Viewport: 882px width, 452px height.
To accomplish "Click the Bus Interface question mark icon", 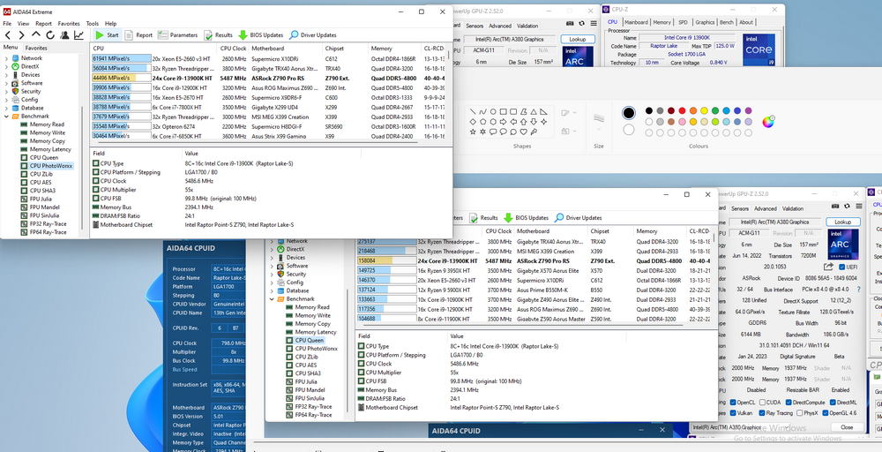I will (x=860, y=289).
